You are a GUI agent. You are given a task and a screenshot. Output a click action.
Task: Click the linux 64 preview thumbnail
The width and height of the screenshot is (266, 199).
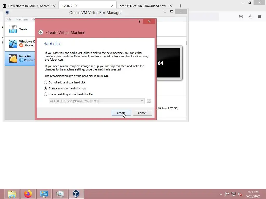click(168, 63)
